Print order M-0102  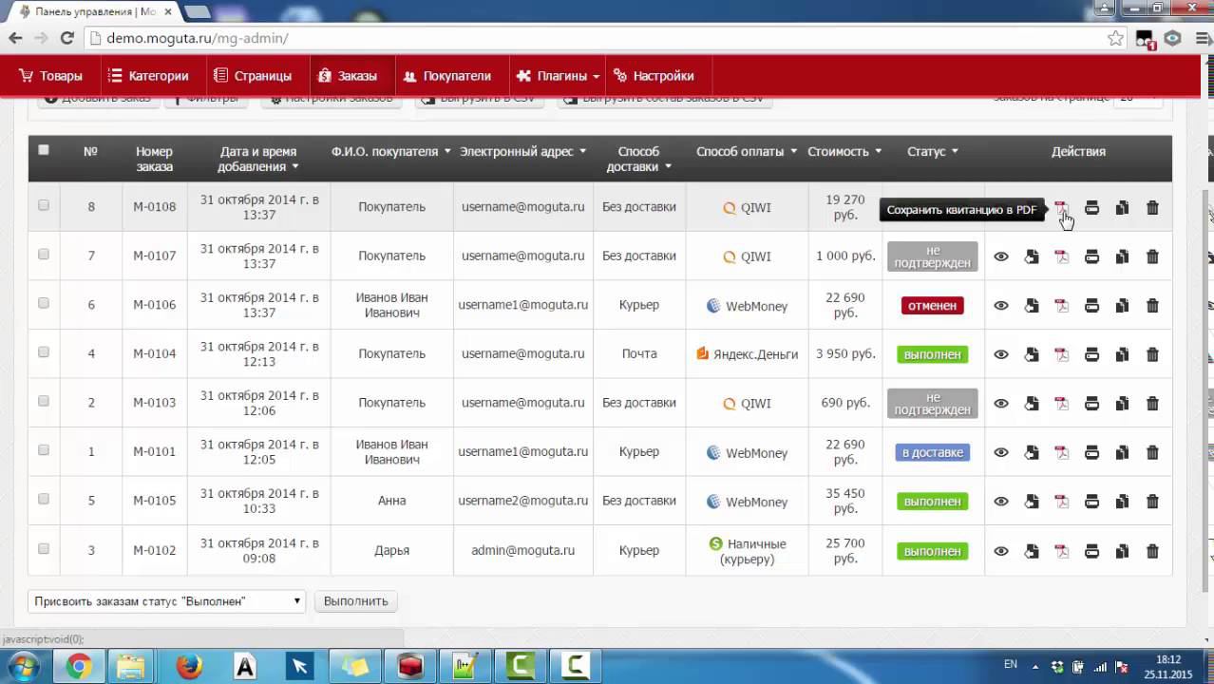(x=1091, y=551)
